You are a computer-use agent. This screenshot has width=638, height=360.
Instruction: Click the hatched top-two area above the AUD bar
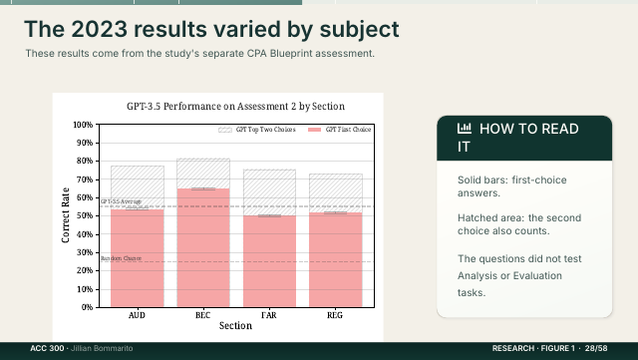(138, 187)
